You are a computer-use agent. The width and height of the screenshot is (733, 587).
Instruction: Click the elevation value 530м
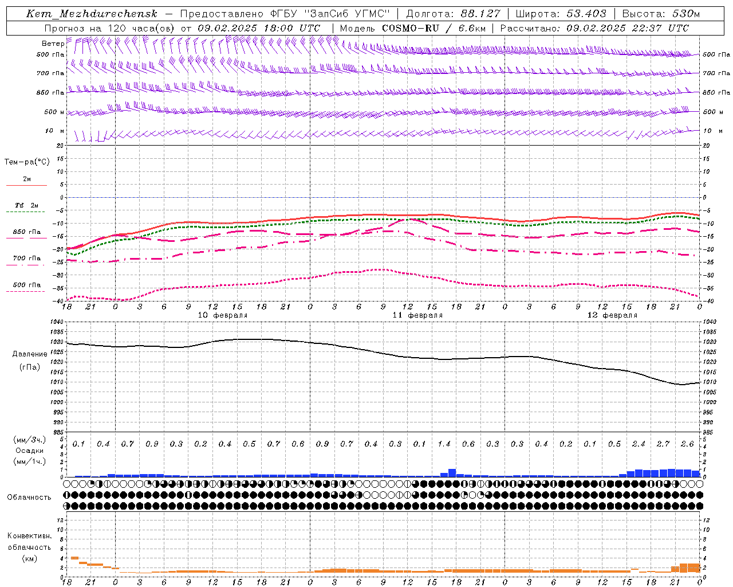685,14
